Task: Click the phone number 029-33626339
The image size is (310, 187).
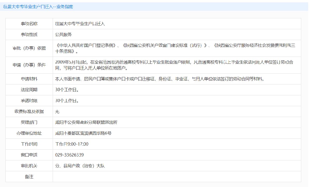Action: (69, 155)
